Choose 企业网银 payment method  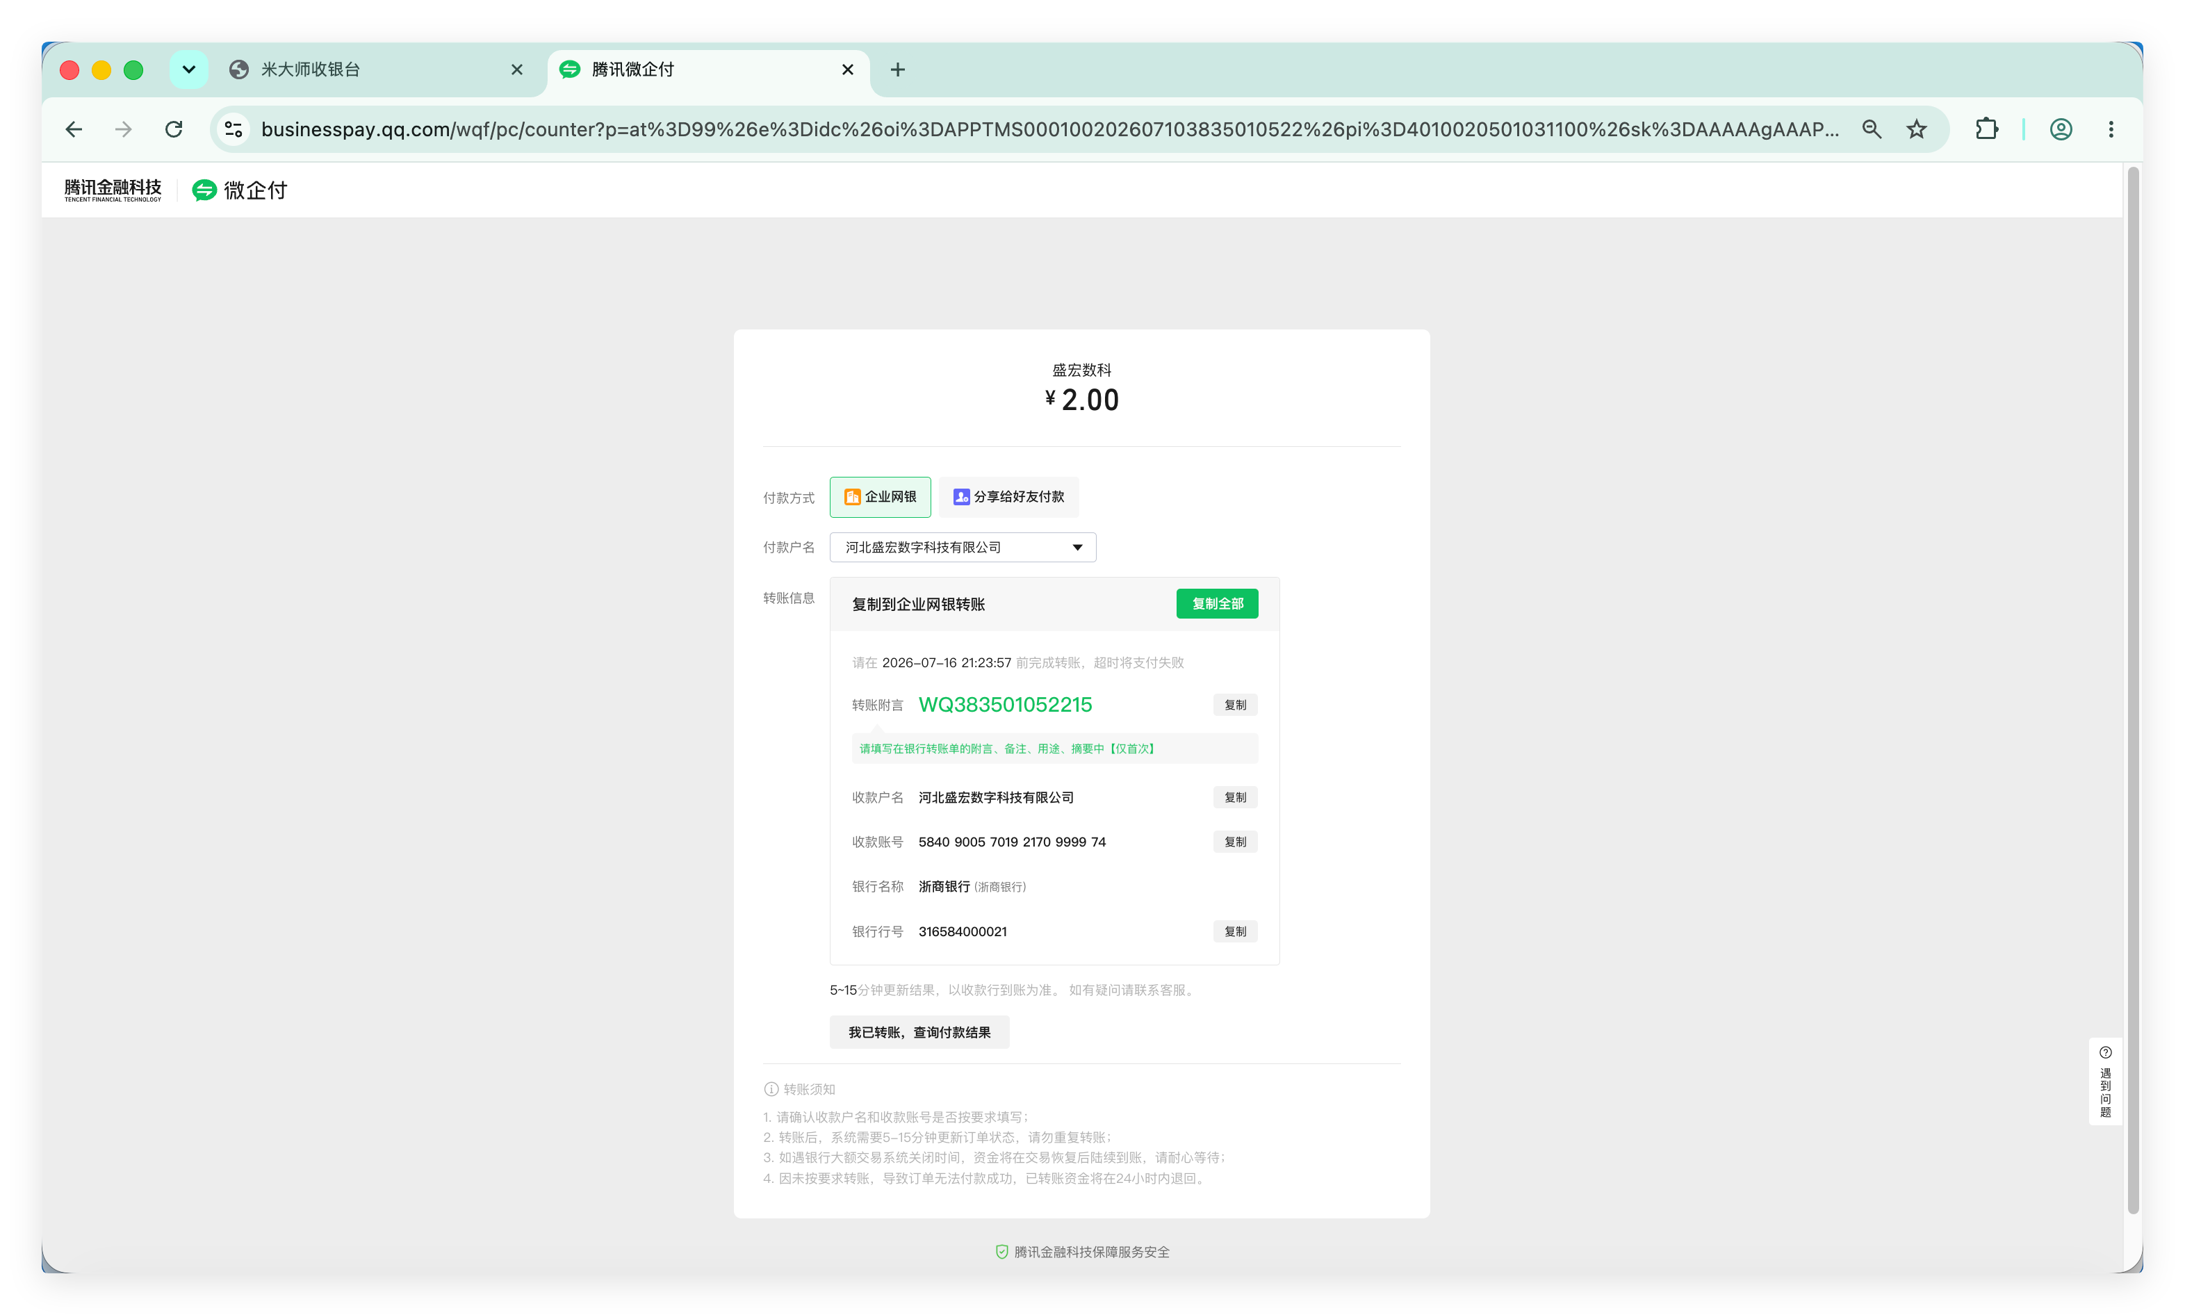[880, 497]
